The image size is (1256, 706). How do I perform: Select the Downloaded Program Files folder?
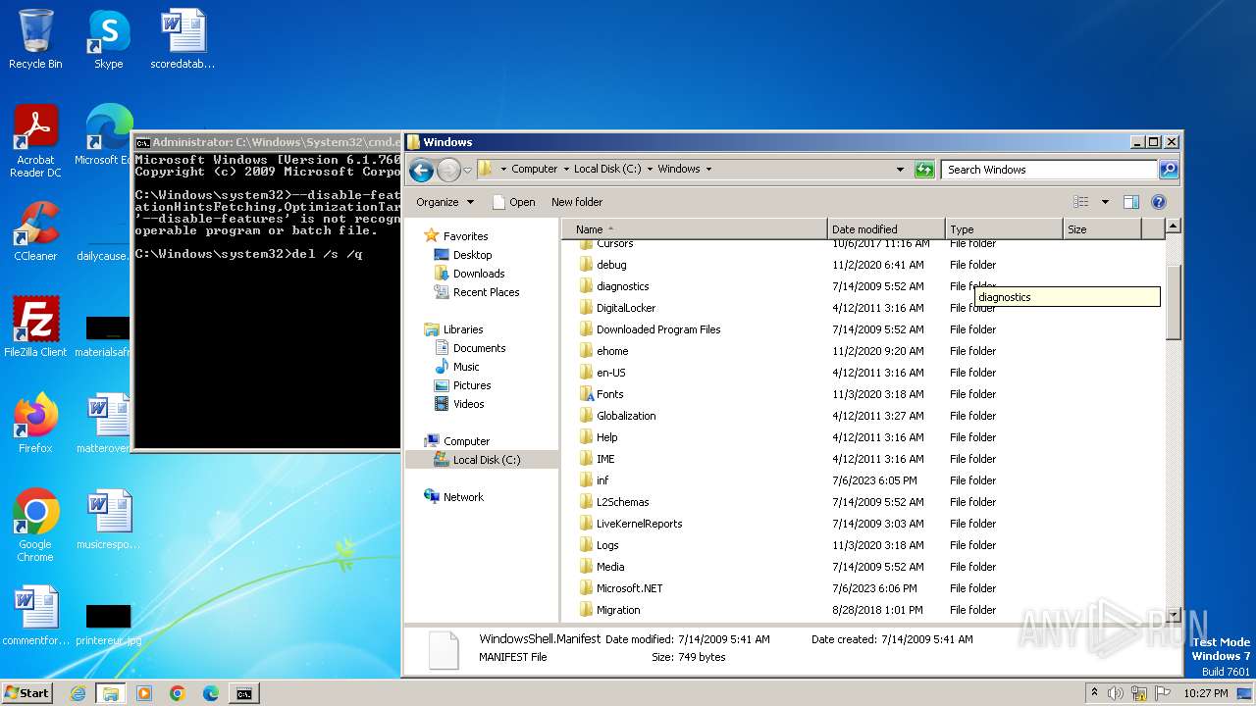pos(658,329)
